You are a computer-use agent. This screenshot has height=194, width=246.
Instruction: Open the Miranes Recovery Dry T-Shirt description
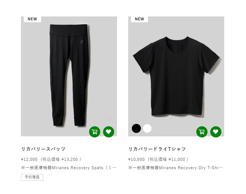(175, 168)
